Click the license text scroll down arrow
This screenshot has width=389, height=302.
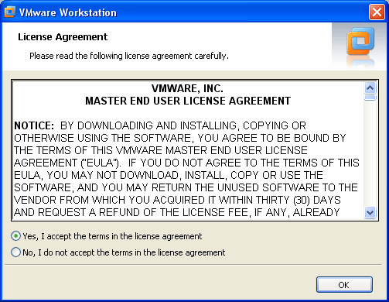[x=370, y=213]
